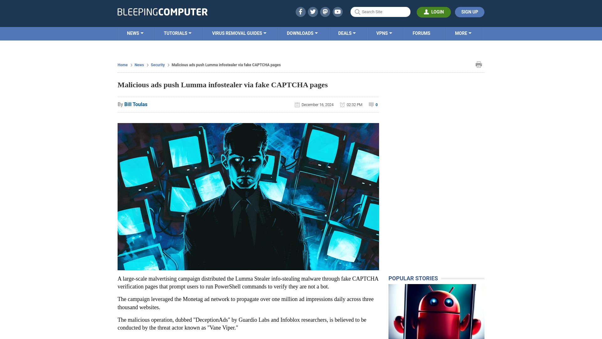Viewport: 602px width, 339px height.
Task: Open the BleepingComputer Facebook page icon
Action: tap(300, 12)
